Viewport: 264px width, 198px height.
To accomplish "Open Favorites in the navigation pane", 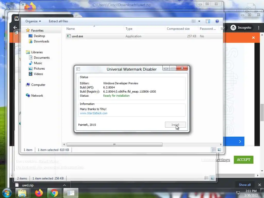I will (x=37, y=30).
